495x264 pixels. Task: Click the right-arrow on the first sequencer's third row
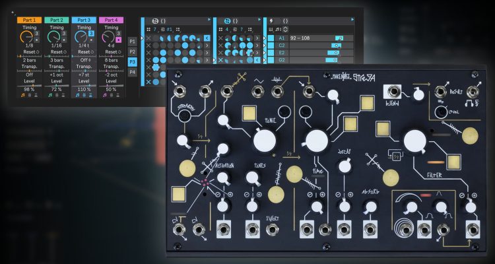click(x=207, y=53)
